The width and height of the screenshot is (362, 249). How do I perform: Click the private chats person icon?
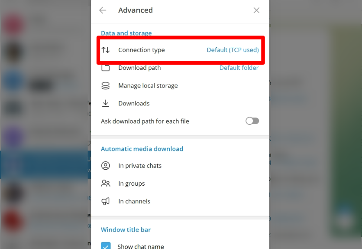106,166
